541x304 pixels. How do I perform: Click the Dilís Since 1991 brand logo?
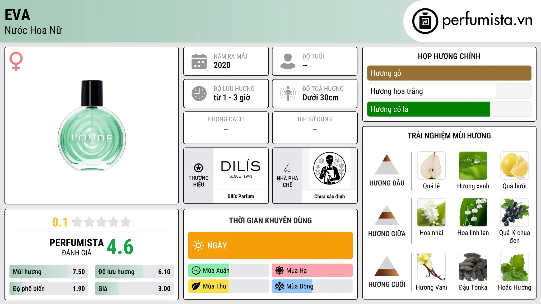point(241,169)
